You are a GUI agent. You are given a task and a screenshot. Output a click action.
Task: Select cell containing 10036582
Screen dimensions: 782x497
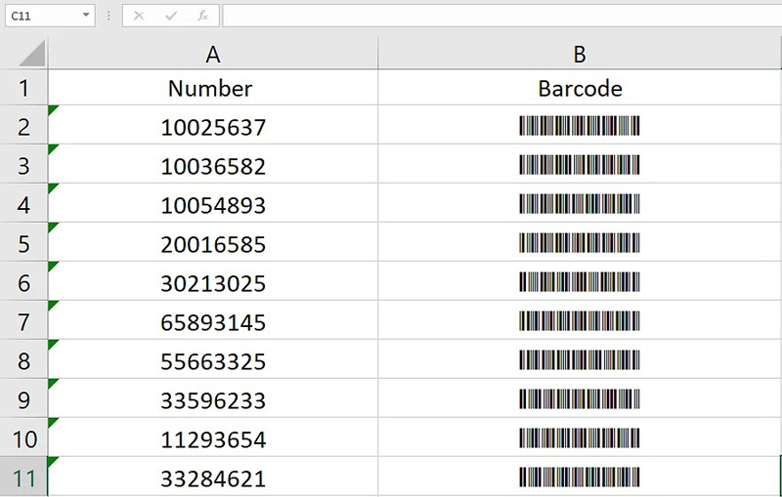click(x=213, y=166)
